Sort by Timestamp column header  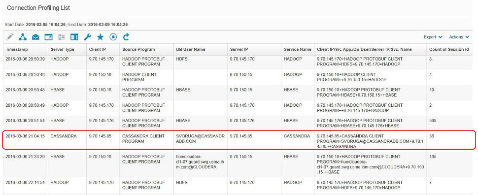tap(25, 49)
